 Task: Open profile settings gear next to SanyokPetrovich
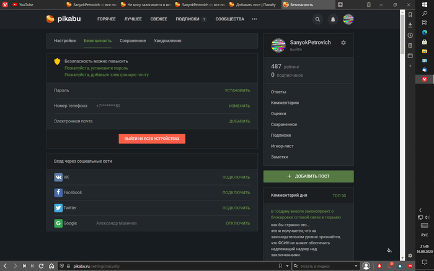coord(343,42)
